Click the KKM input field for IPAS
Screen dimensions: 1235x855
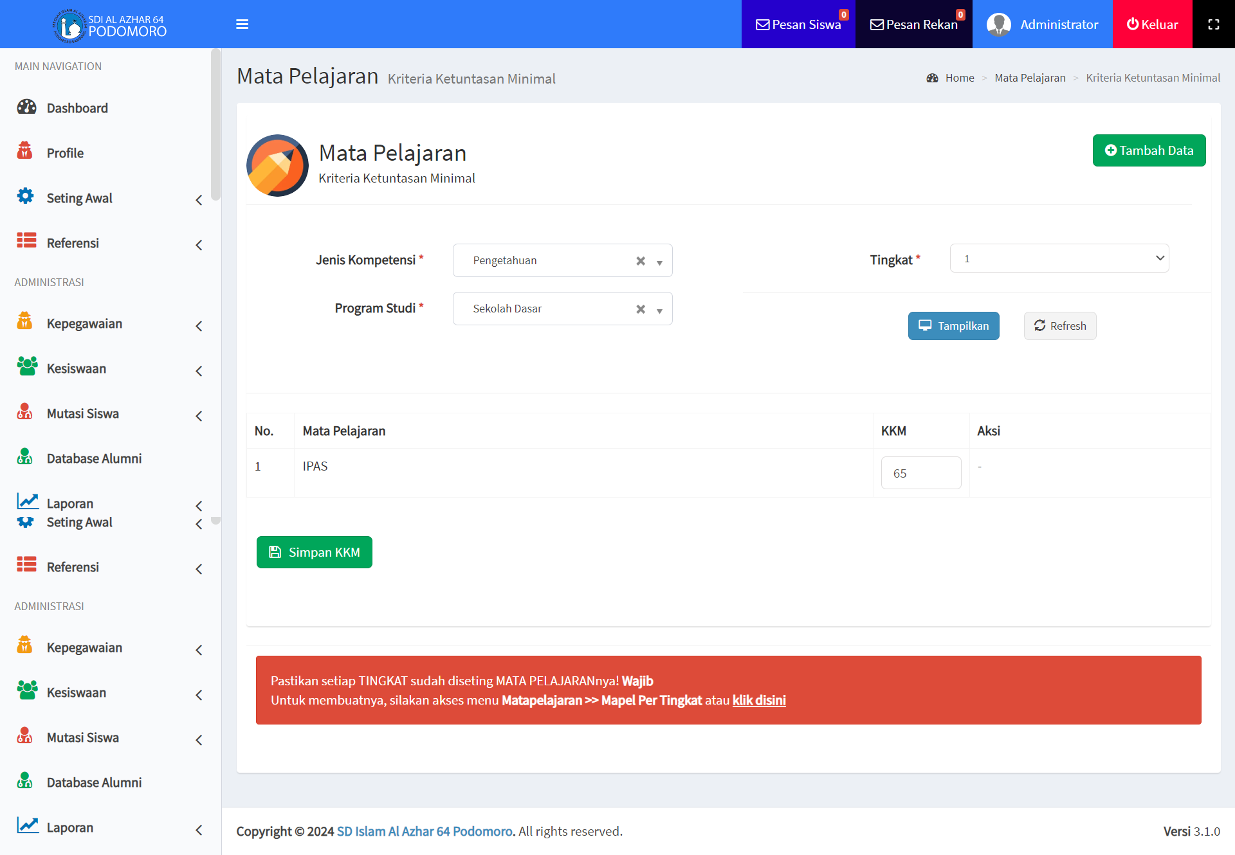tap(920, 473)
